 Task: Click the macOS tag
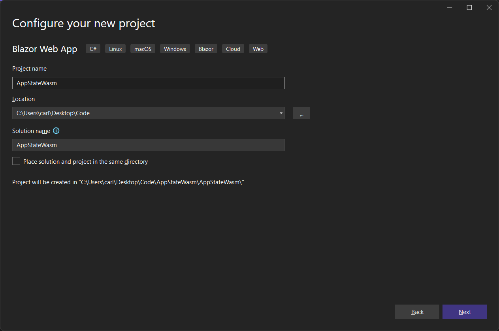143,49
